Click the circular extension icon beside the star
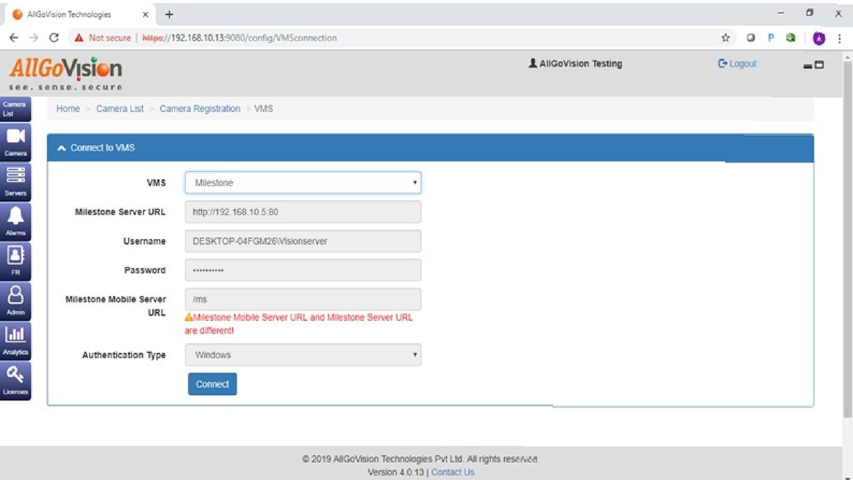853x480 pixels. (x=751, y=38)
